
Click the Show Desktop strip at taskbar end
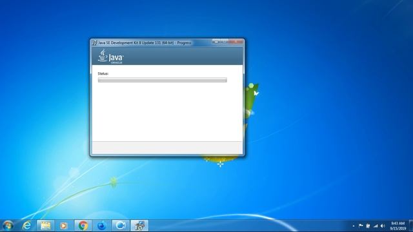point(411,226)
